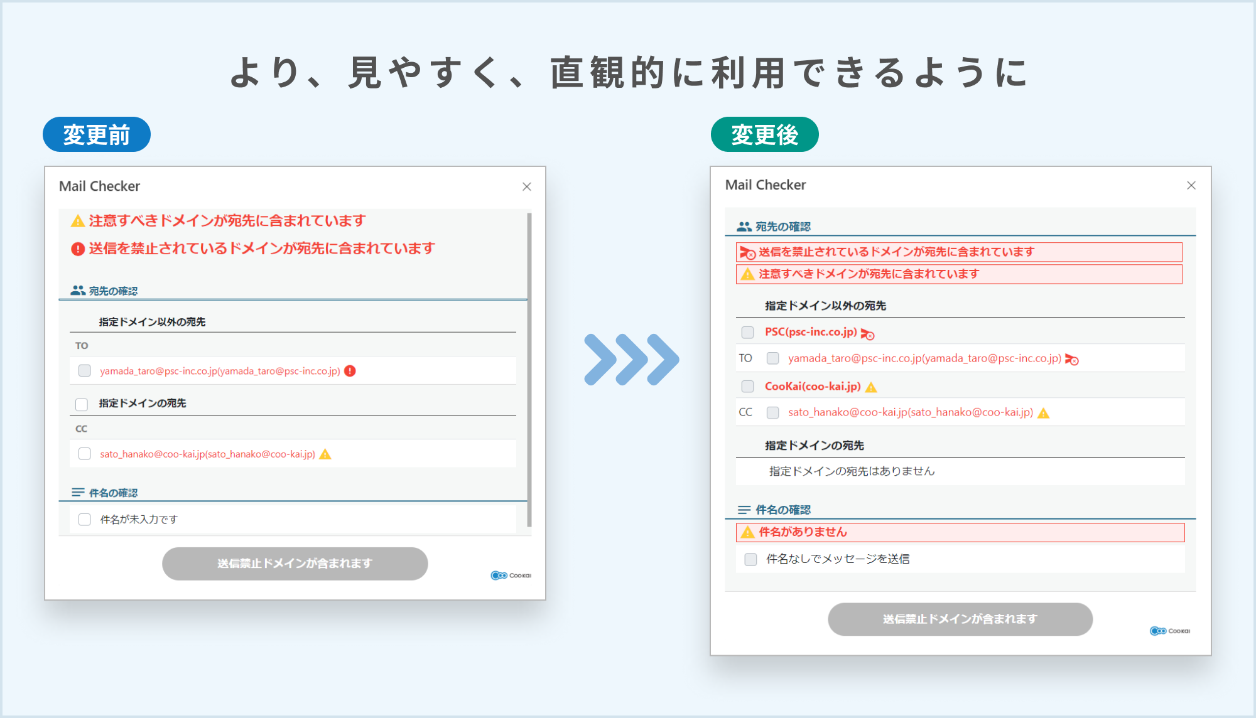
Task: Click red alert icon after yamada_taro in left dialog
Action: [350, 371]
